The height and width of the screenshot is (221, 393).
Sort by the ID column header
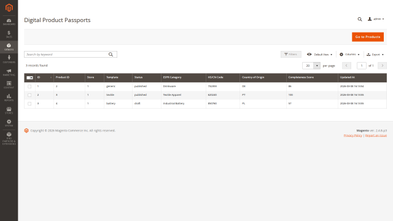(44, 77)
